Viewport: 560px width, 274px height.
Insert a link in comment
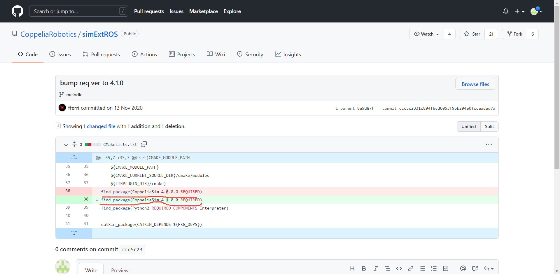pyautogui.click(x=411, y=268)
